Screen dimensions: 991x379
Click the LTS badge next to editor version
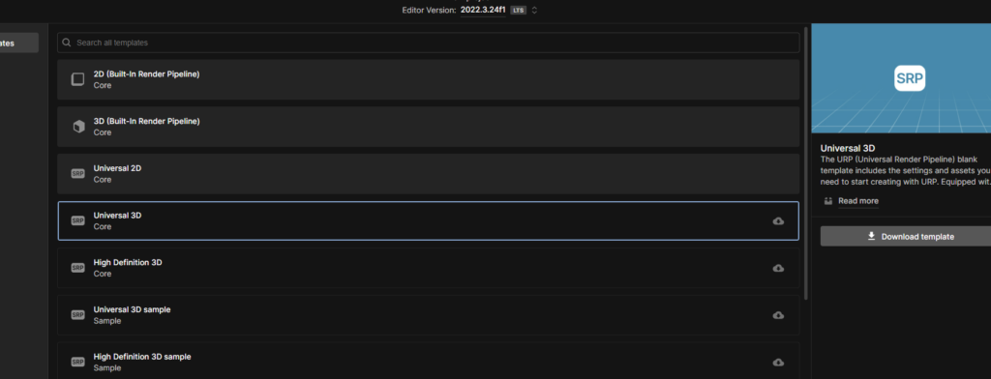pyautogui.click(x=519, y=10)
